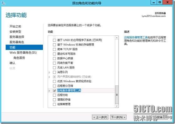175x124 pixels.
Task: Jump to 确认 wizard step
Action: click(13, 63)
